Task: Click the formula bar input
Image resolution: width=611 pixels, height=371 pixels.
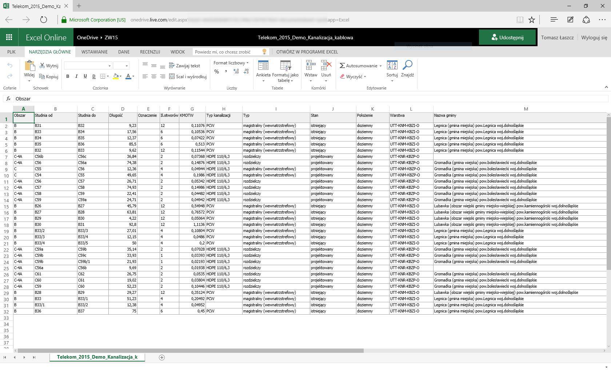Action: [311, 99]
